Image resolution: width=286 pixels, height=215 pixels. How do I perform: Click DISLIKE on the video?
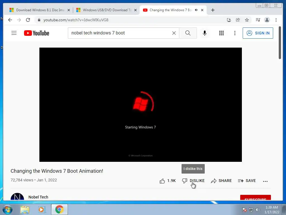pyautogui.click(x=193, y=181)
